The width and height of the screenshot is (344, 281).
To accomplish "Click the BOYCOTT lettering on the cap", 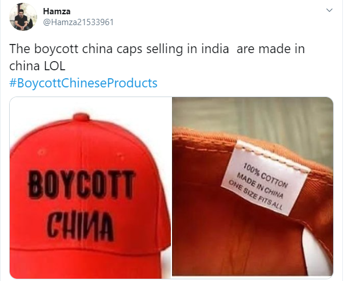I will [81, 184].
